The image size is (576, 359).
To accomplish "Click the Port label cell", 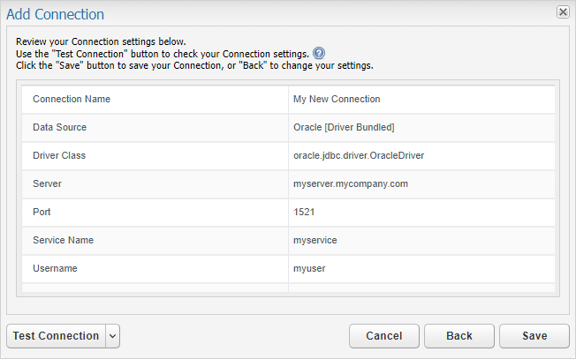I will (x=155, y=213).
